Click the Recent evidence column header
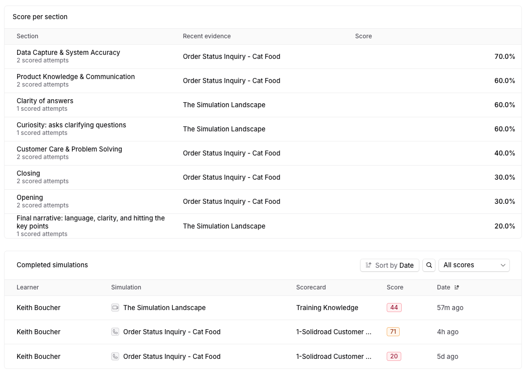The width and height of the screenshot is (531, 377). click(207, 36)
